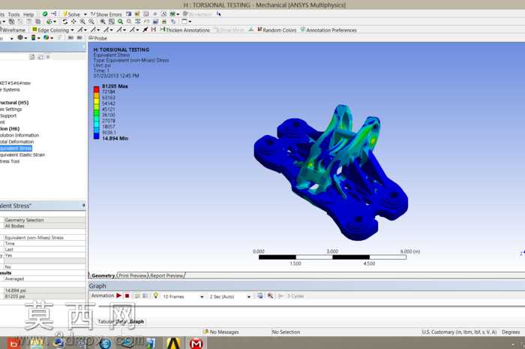The image size is (525, 349).
Task: Click the green magnifier icon
Action: click(x=120, y=22)
